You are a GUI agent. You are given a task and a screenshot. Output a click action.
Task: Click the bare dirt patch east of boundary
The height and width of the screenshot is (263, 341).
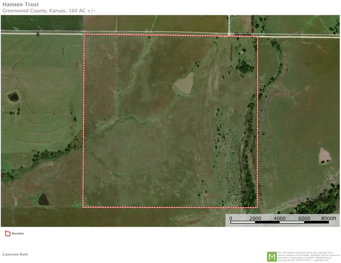[x=325, y=155]
